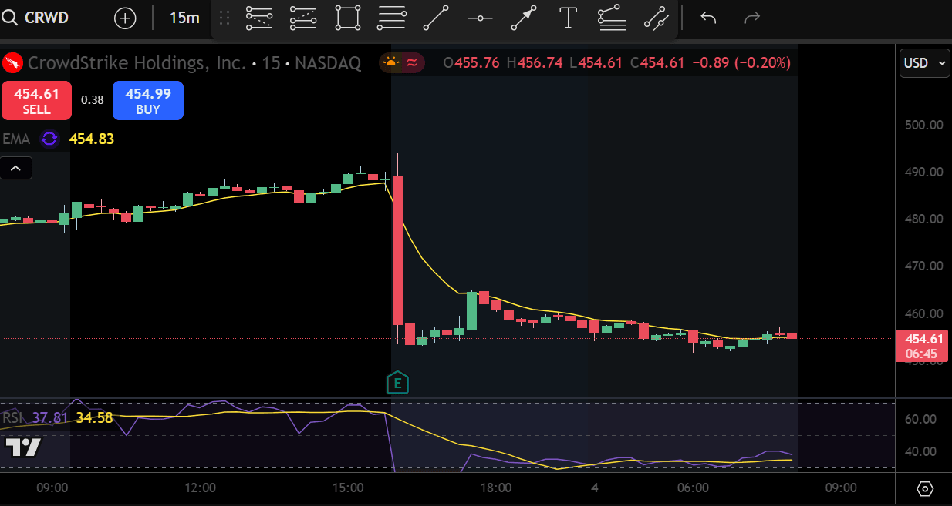
Task: Click the 15:00 time axis label
Action: [x=348, y=488]
